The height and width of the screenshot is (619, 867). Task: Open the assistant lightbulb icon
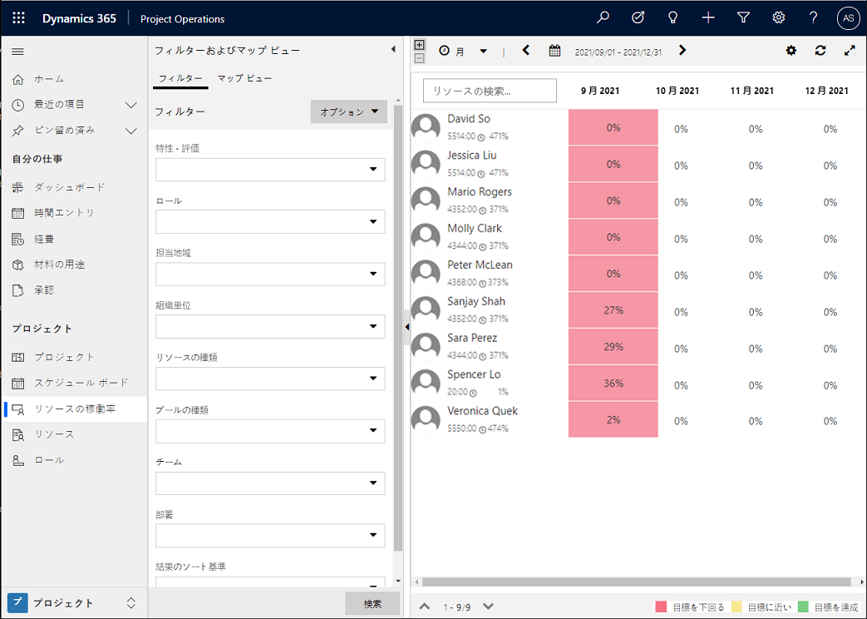(x=673, y=17)
